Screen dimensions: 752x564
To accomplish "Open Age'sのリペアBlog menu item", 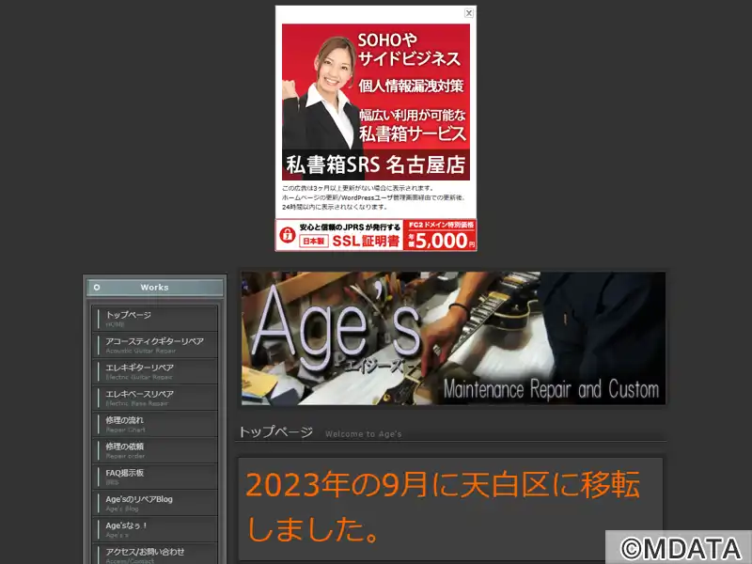I will (x=154, y=503).
